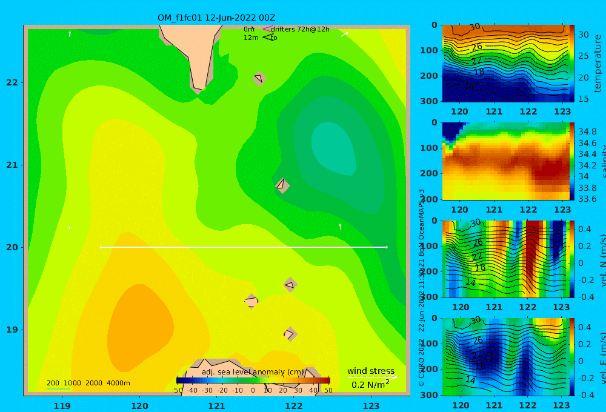Click the title 'OM_f1fc01 12-Jun-2022 00Z'
Screen dimensions: 606x412
[216, 18]
